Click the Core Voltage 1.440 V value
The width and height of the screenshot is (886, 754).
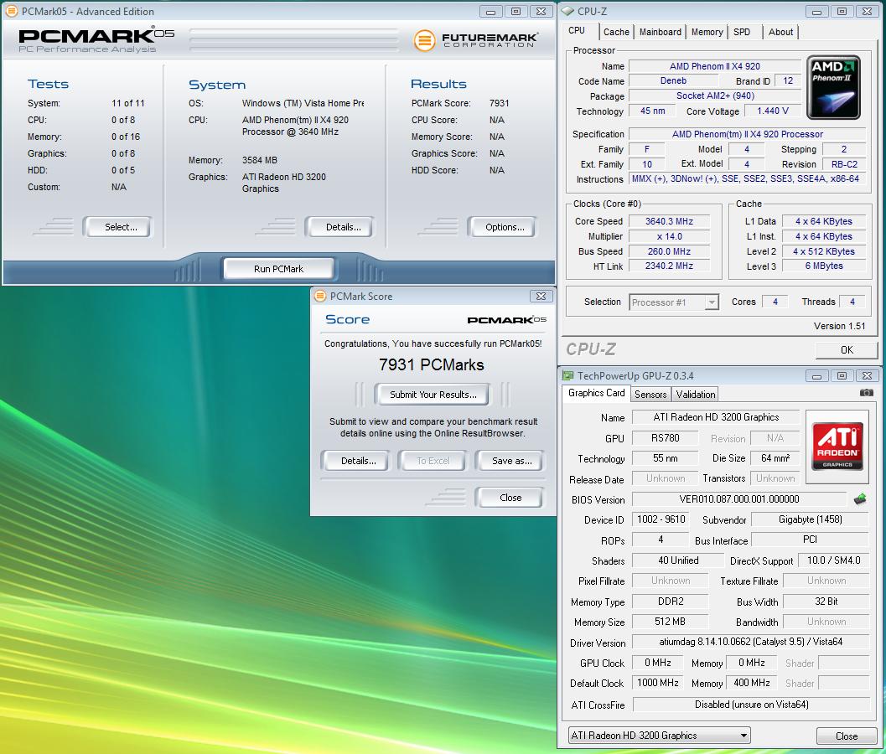click(x=773, y=111)
